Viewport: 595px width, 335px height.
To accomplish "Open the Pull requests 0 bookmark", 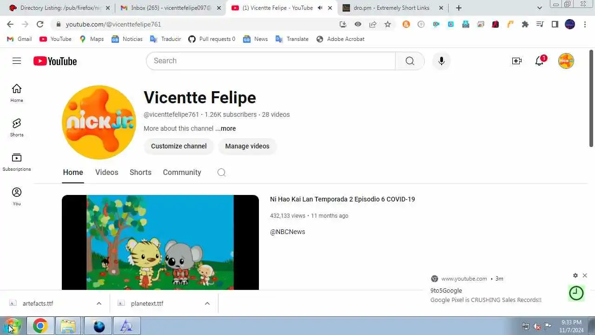I will click(212, 39).
